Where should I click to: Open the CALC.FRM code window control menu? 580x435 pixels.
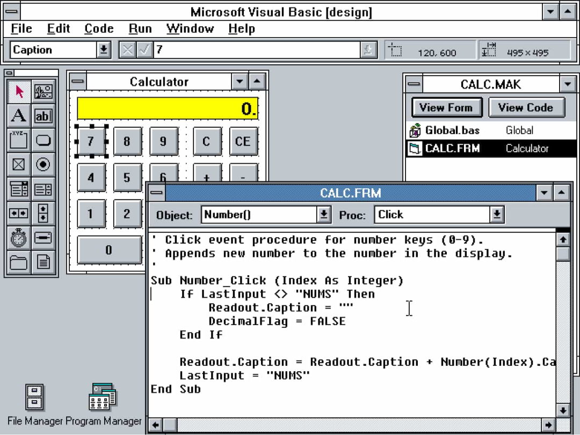[157, 193]
